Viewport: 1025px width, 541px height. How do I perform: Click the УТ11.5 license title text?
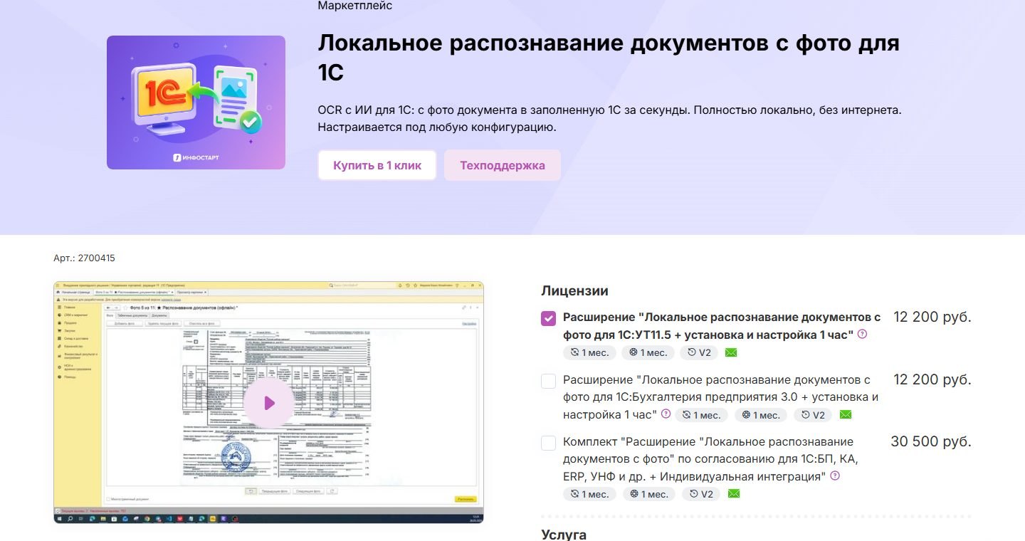coord(722,325)
